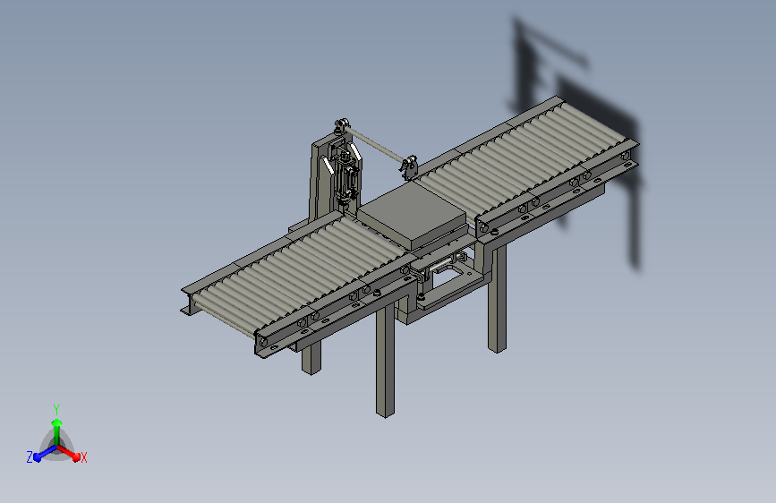
Task: Click the red X axis on triad
Action: click(x=69, y=453)
